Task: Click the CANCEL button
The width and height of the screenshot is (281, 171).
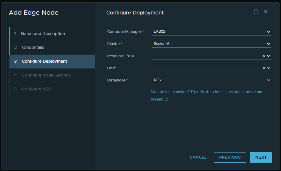Action: [x=198, y=157]
